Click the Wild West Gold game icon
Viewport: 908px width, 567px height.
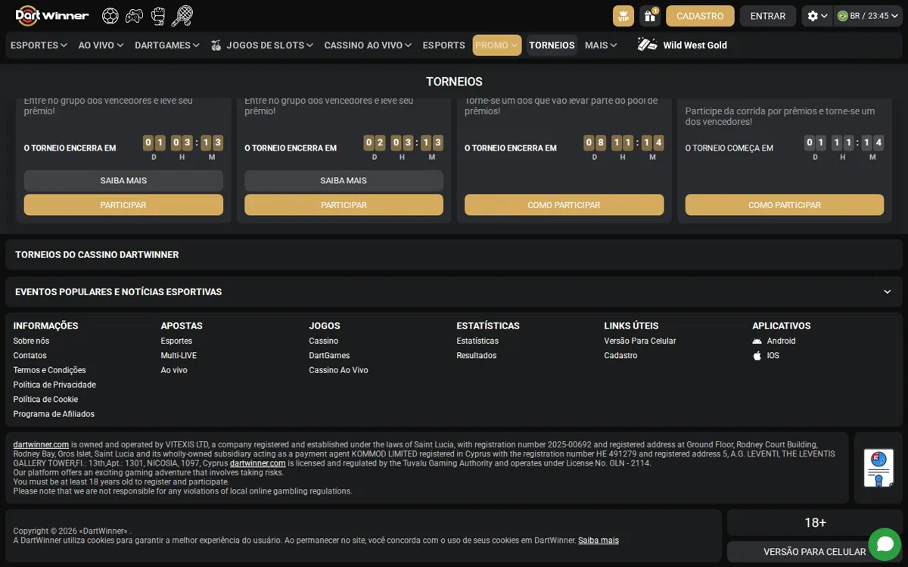pyautogui.click(x=647, y=45)
